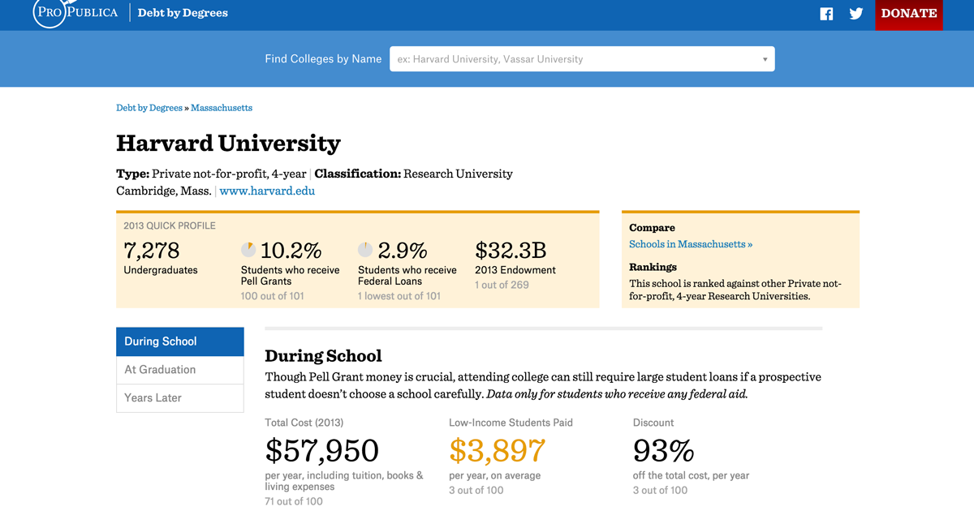Click the '2013 QUICK PROFILE' label

click(x=170, y=225)
